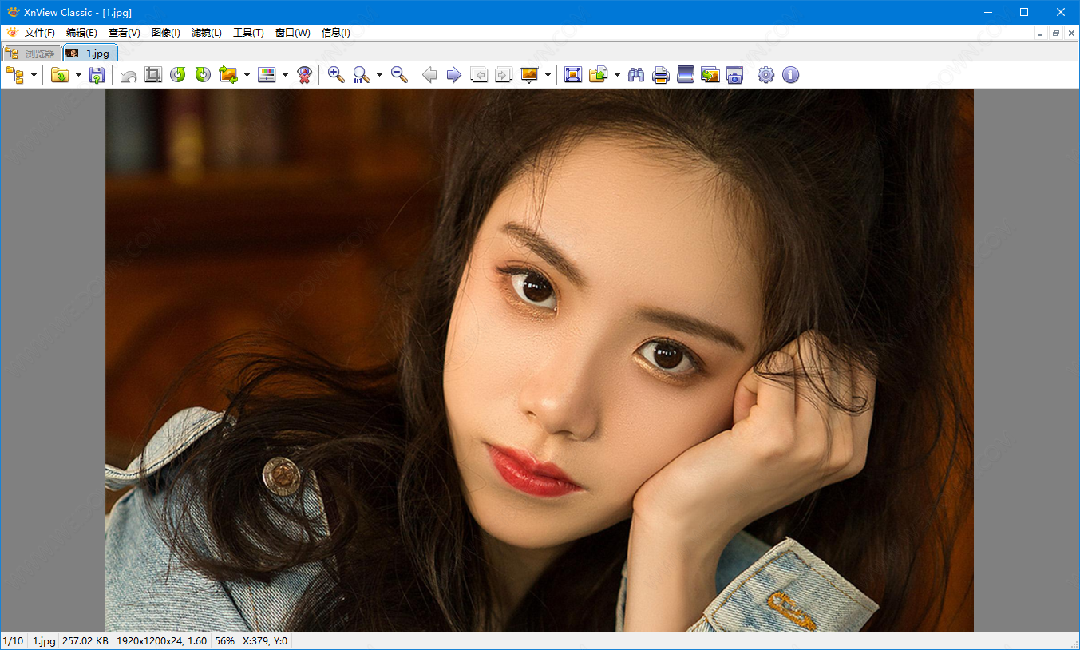Click the XnView app icon in title bar
The height and width of the screenshot is (650, 1080).
point(13,12)
